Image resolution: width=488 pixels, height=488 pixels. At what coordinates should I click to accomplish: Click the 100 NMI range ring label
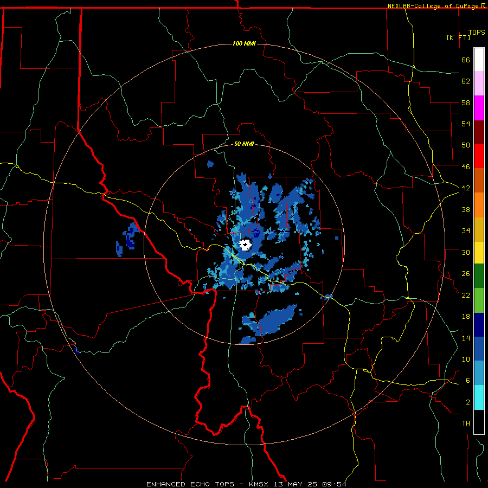[244, 43]
